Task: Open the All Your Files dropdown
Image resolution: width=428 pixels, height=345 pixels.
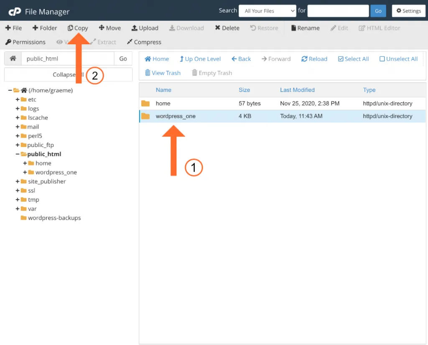Action: (267, 11)
